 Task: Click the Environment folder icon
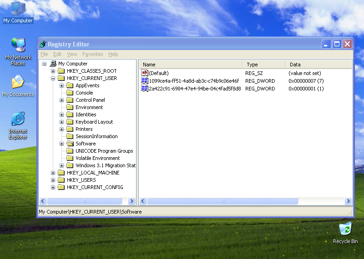pyautogui.click(x=70, y=107)
